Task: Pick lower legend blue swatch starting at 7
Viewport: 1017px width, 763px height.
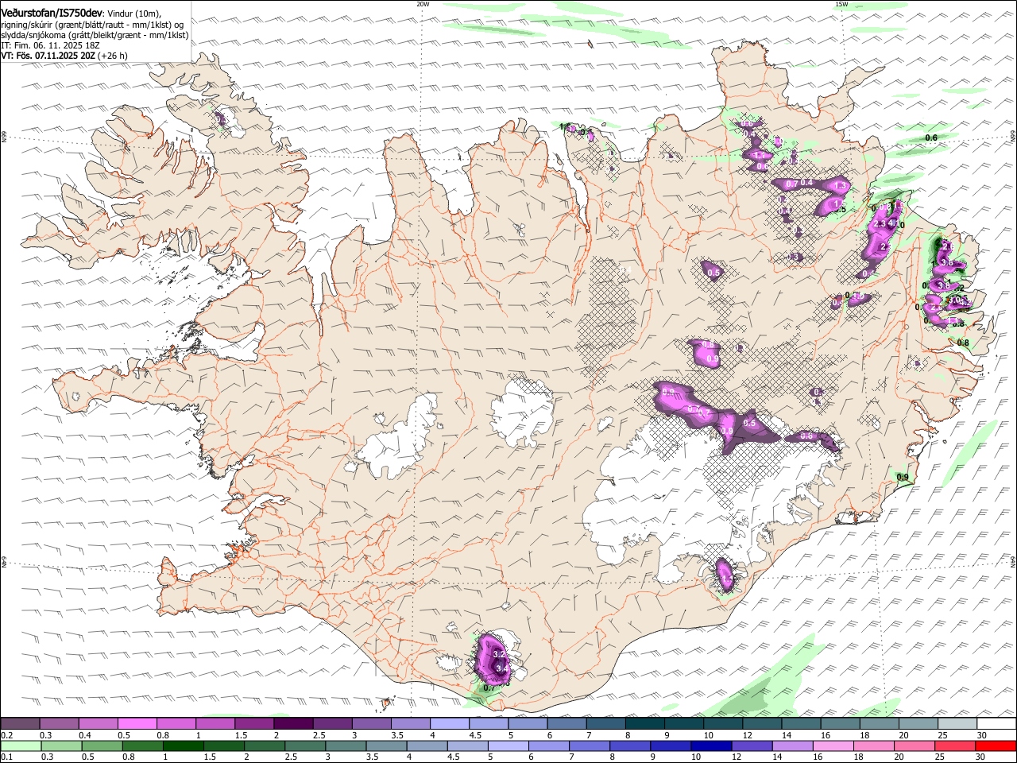Action: (590, 746)
